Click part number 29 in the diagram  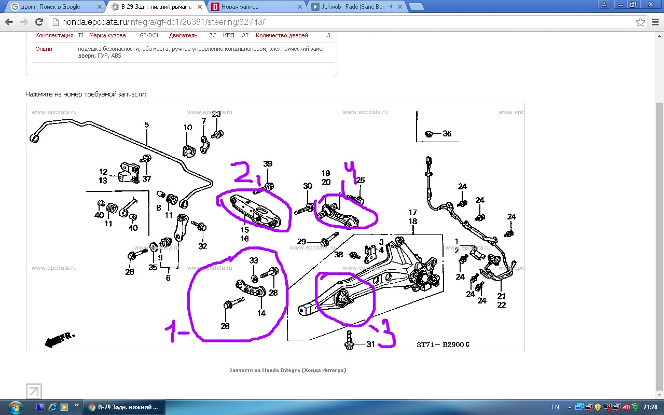301,242
